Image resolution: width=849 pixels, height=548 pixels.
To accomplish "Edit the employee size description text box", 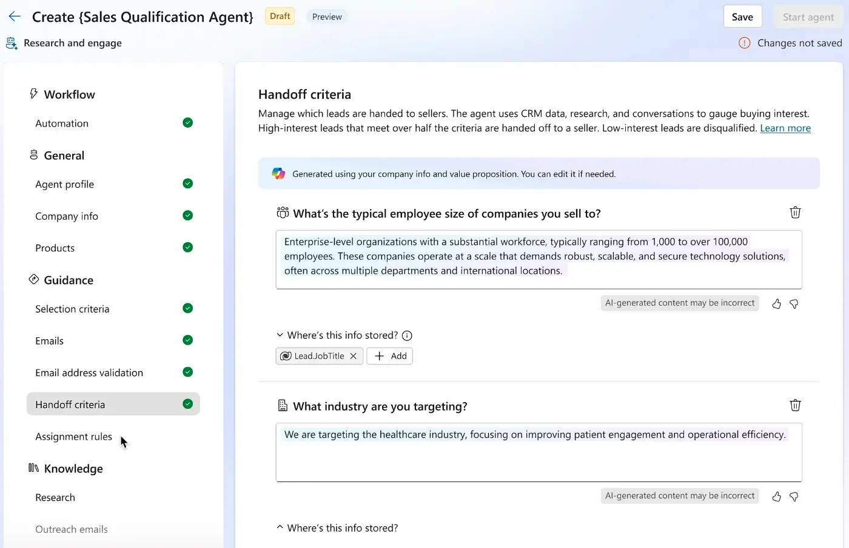I will tap(539, 260).
